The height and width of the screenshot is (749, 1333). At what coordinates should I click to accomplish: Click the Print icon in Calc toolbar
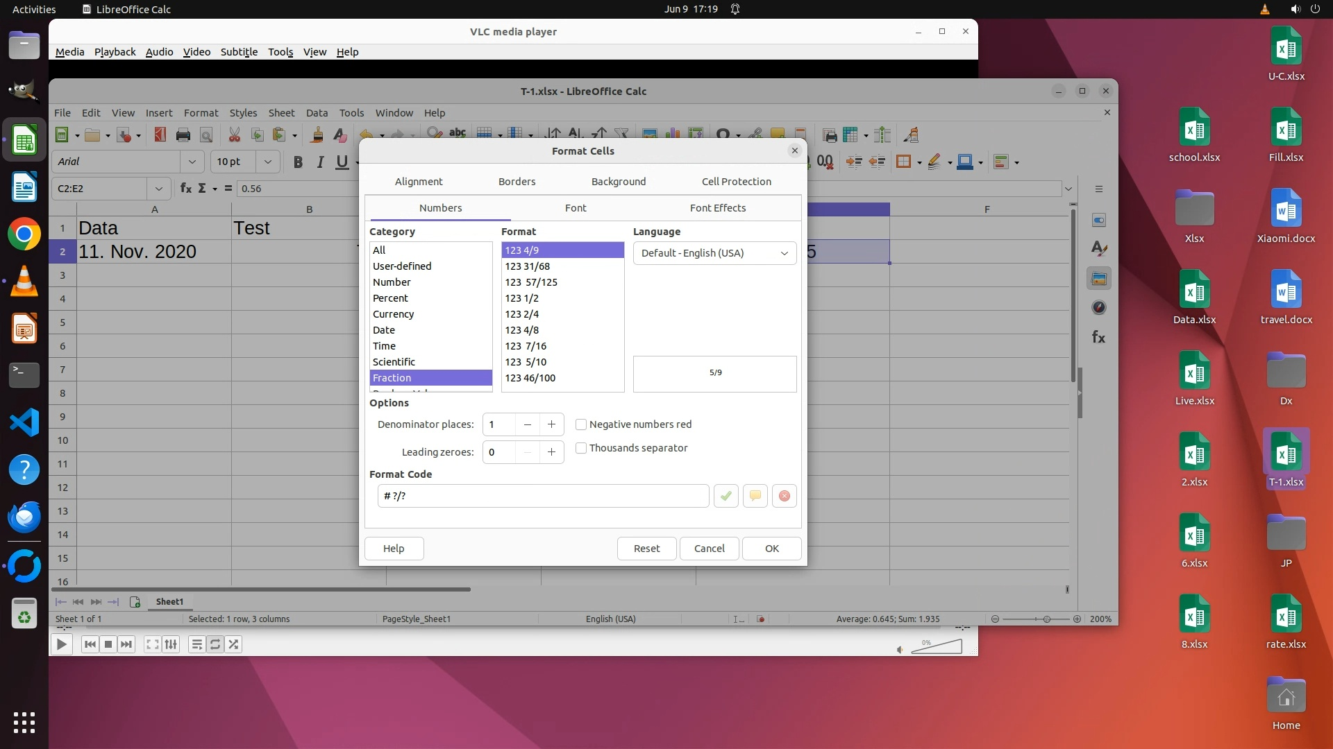click(x=183, y=135)
